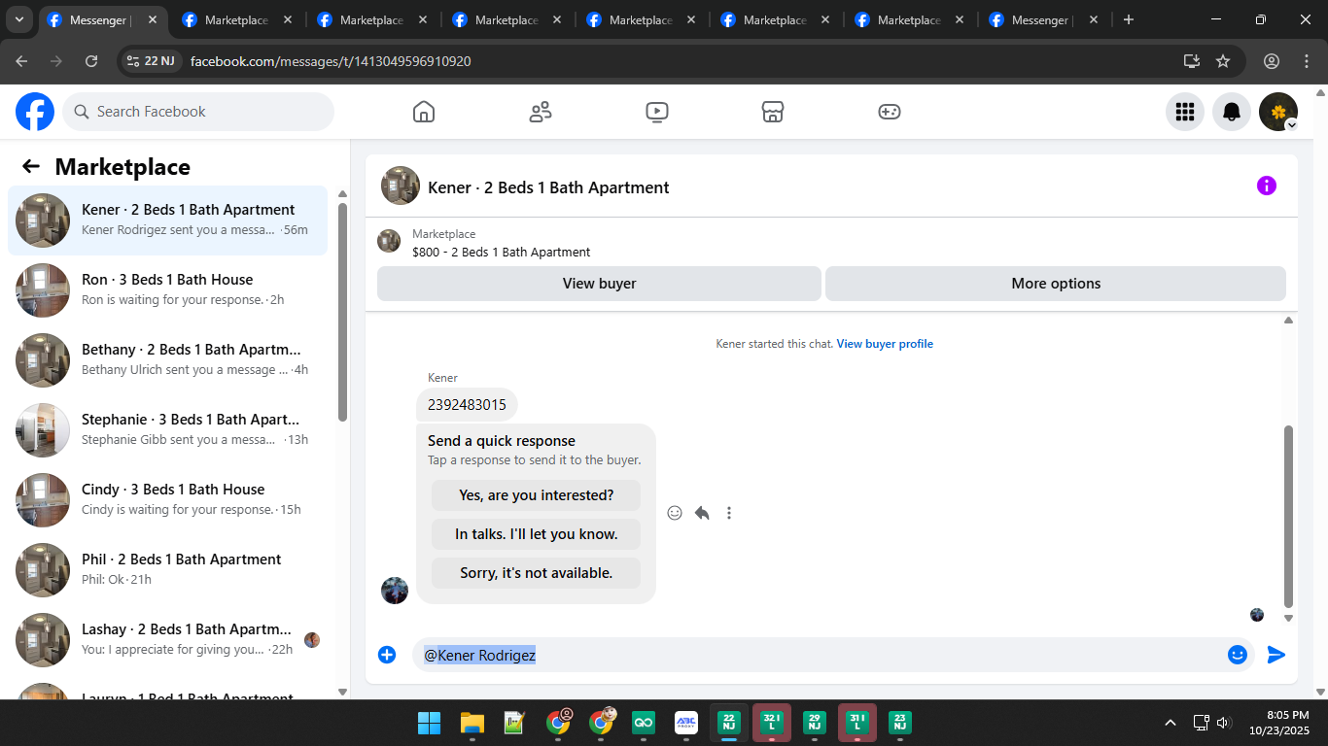Click the browser address bar URL

(x=331, y=61)
